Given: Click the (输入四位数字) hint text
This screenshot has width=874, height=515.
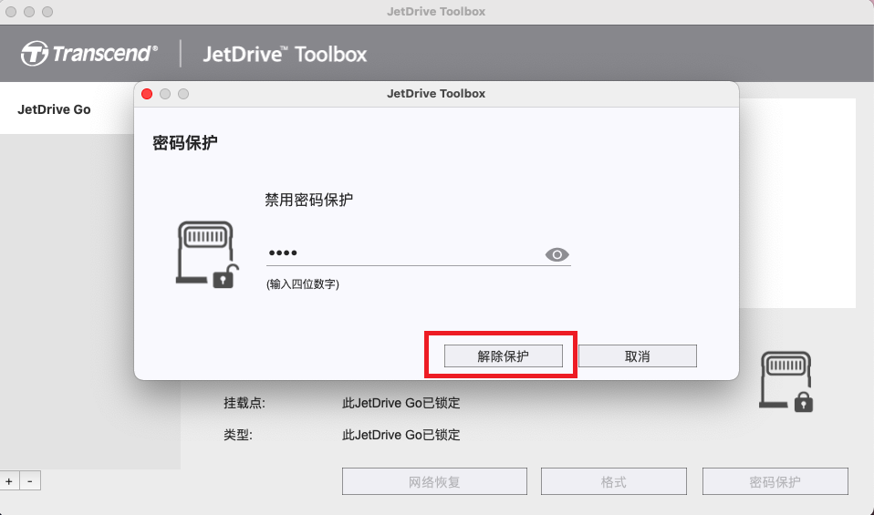Looking at the screenshot, I should pyautogui.click(x=303, y=284).
